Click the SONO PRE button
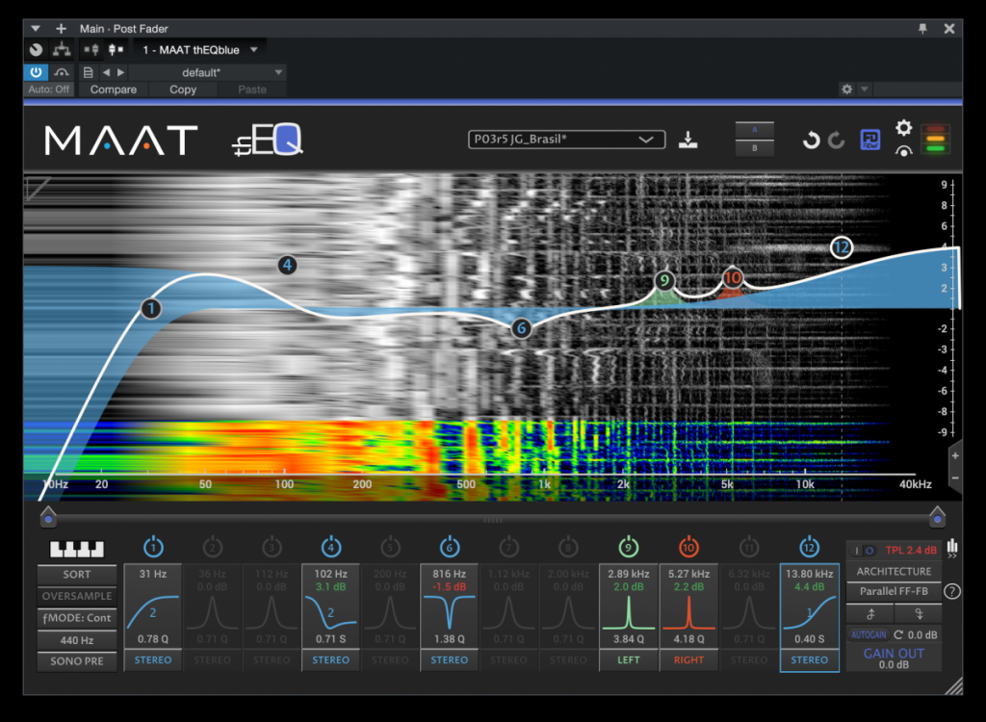The image size is (986, 722). pyautogui.click(x=77, y=661)
